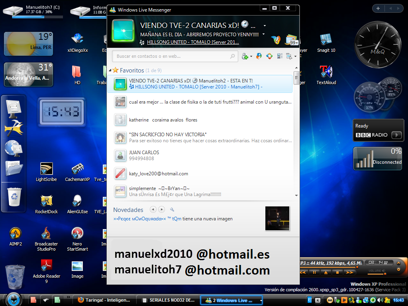408x306 pixels.
Task: Select contact 'katherine coraima avalos flores'
Action: pyautogui.click(x=200, y=120)
